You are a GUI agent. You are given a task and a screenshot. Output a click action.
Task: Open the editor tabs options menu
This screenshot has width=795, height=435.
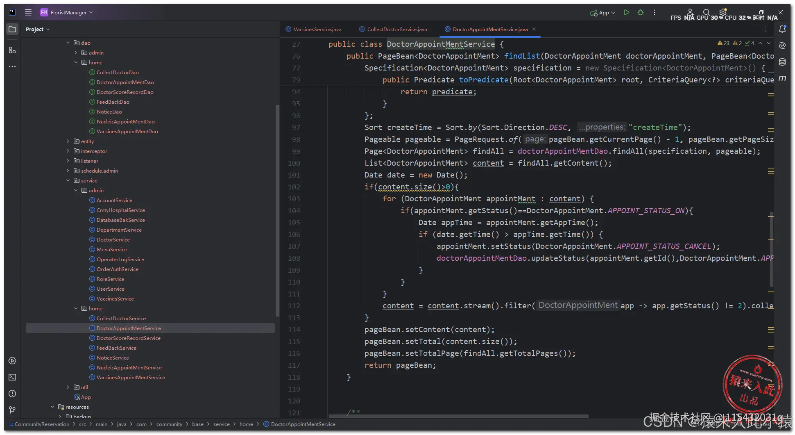(766, 29)
